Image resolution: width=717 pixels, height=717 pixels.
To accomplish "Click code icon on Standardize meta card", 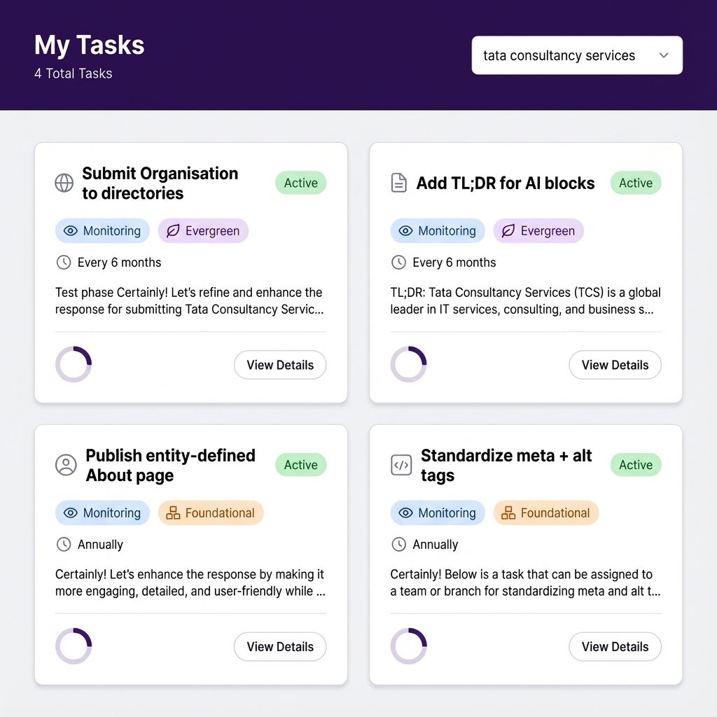I will pyautogui.click(x=401, y=466).
